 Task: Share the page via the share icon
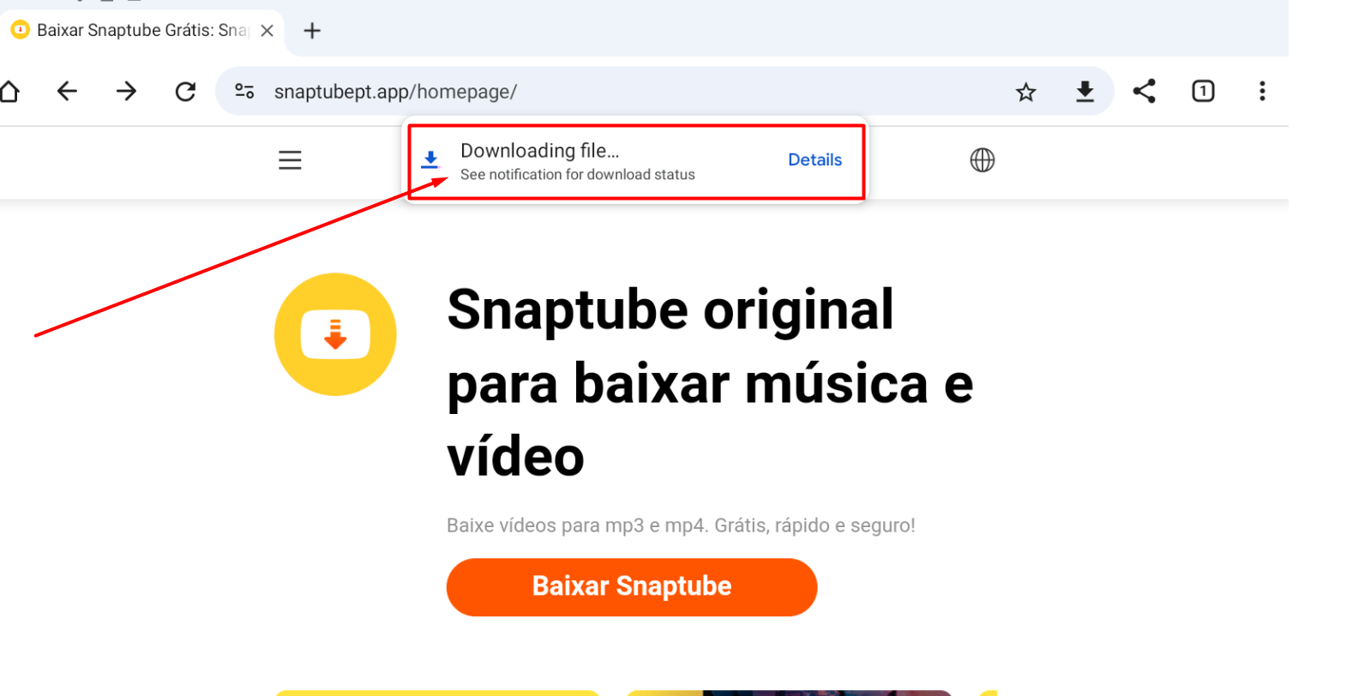(x=1144, y=91)
